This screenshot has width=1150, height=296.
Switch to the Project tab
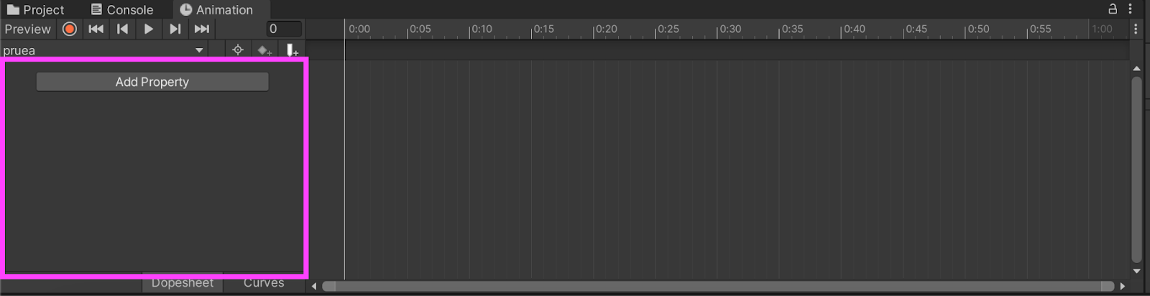[36, 9]
